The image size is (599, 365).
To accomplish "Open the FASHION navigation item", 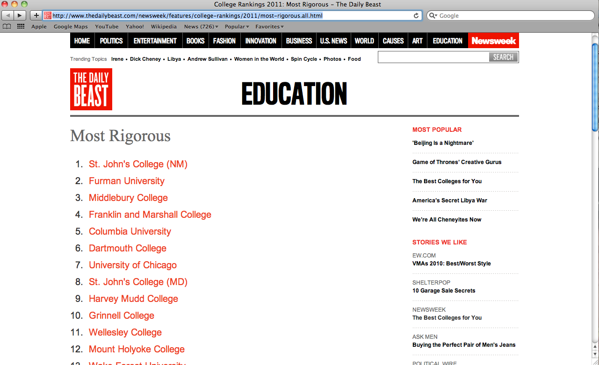I will click(x=224, y=41).
